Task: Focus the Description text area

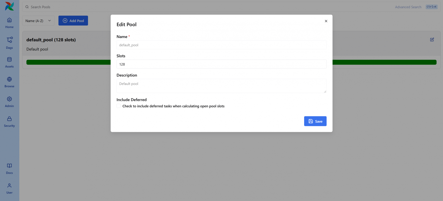Action: 221,86
